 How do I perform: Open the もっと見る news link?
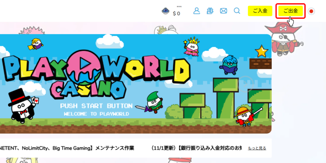point(257,148)
